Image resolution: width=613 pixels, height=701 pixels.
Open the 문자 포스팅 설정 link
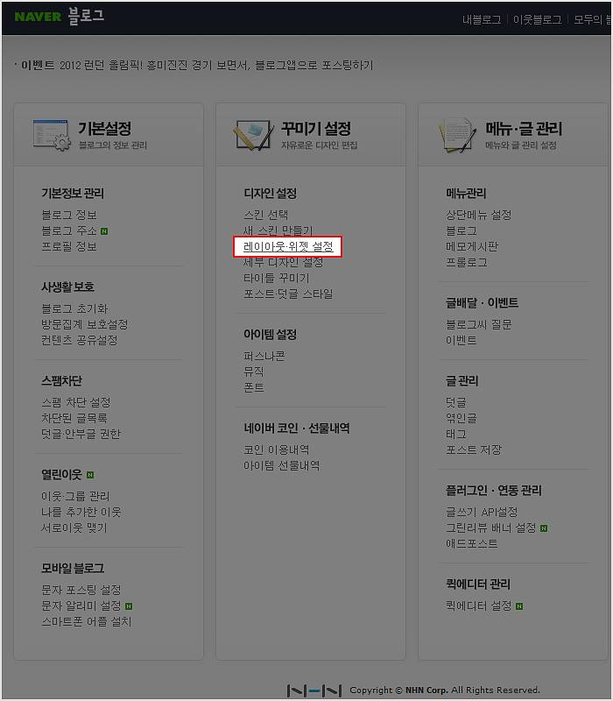pyautogui.click(x=81, y=590)
